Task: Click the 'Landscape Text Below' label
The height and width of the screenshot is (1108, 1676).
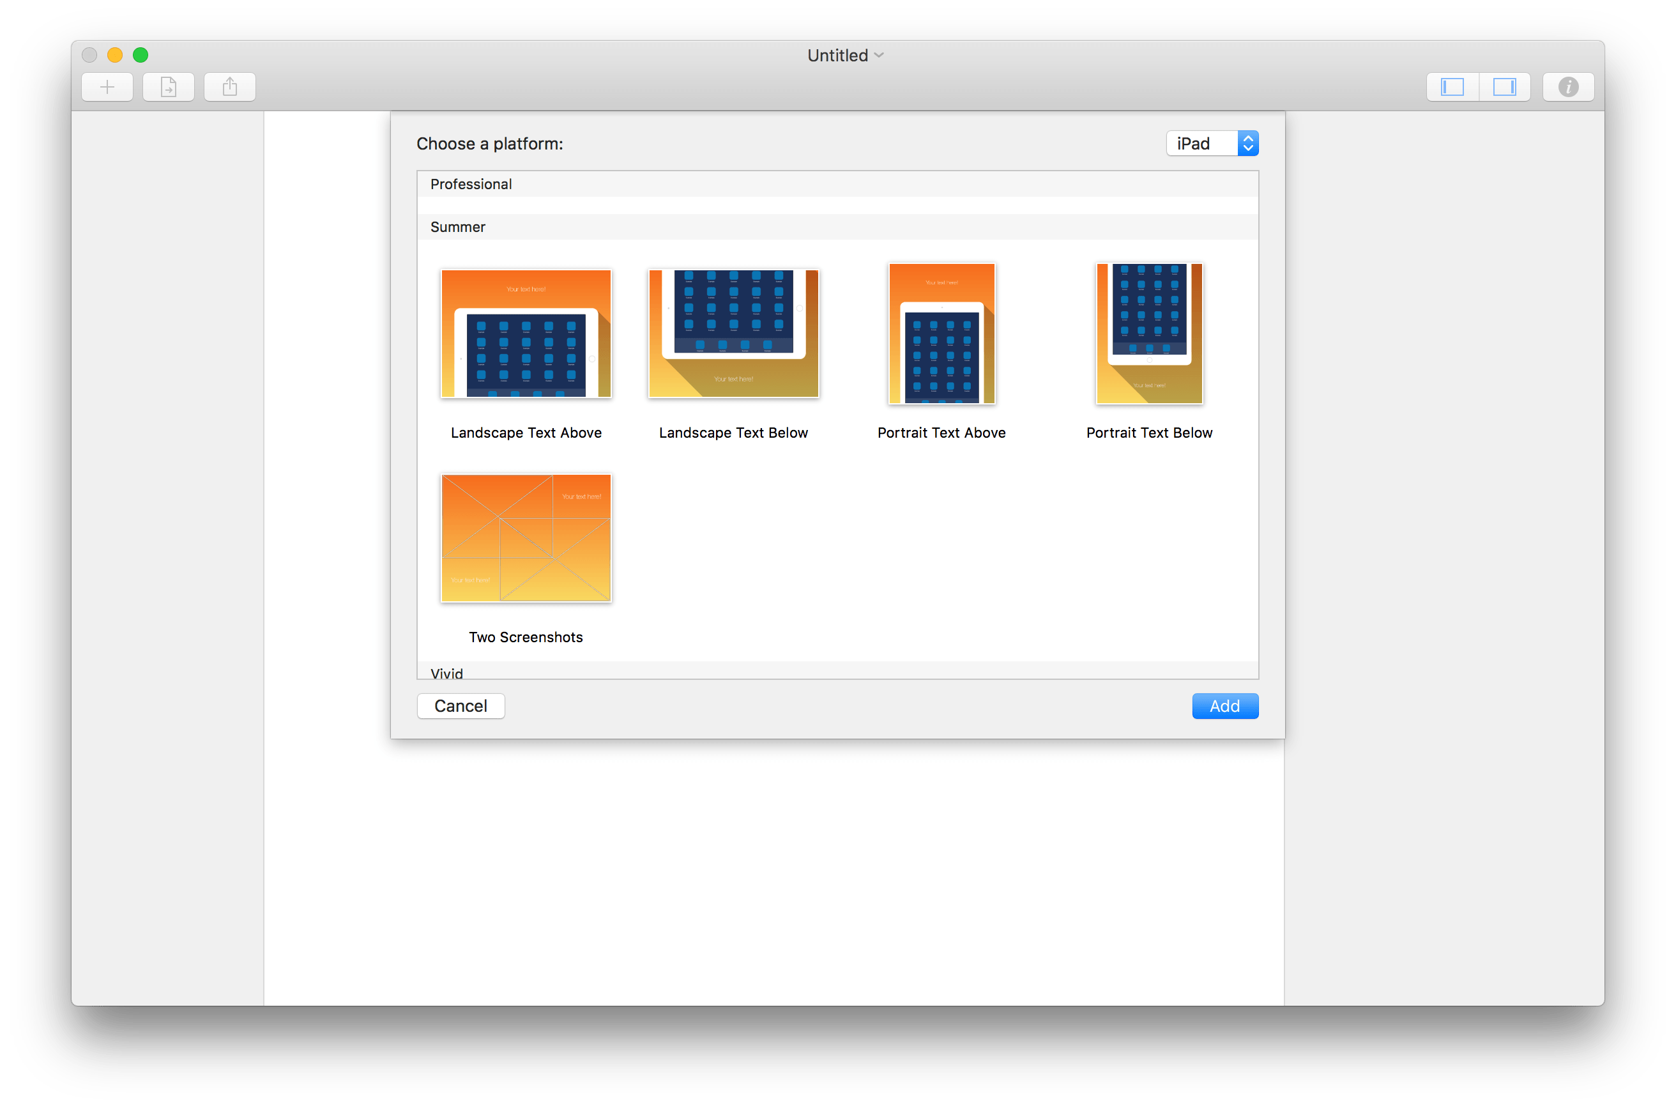Action: (733, 433)
